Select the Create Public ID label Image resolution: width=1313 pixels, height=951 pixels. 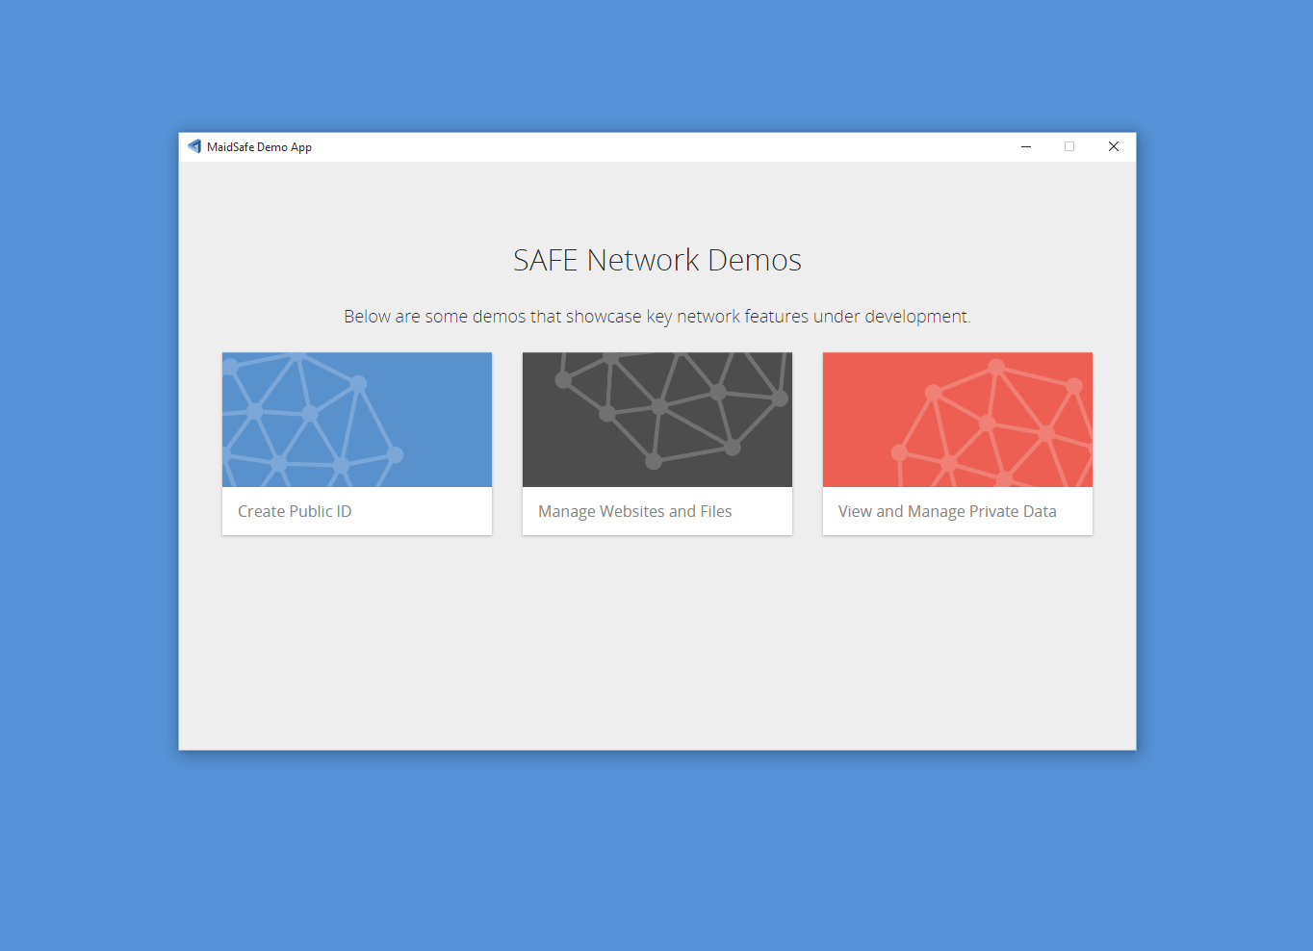[x=295, y=511]
